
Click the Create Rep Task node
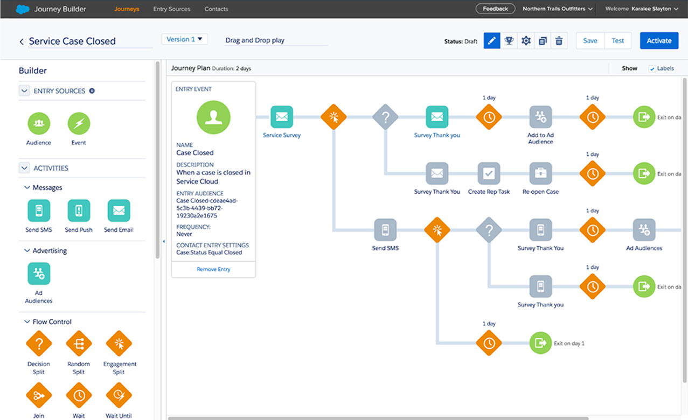(489, 173)
